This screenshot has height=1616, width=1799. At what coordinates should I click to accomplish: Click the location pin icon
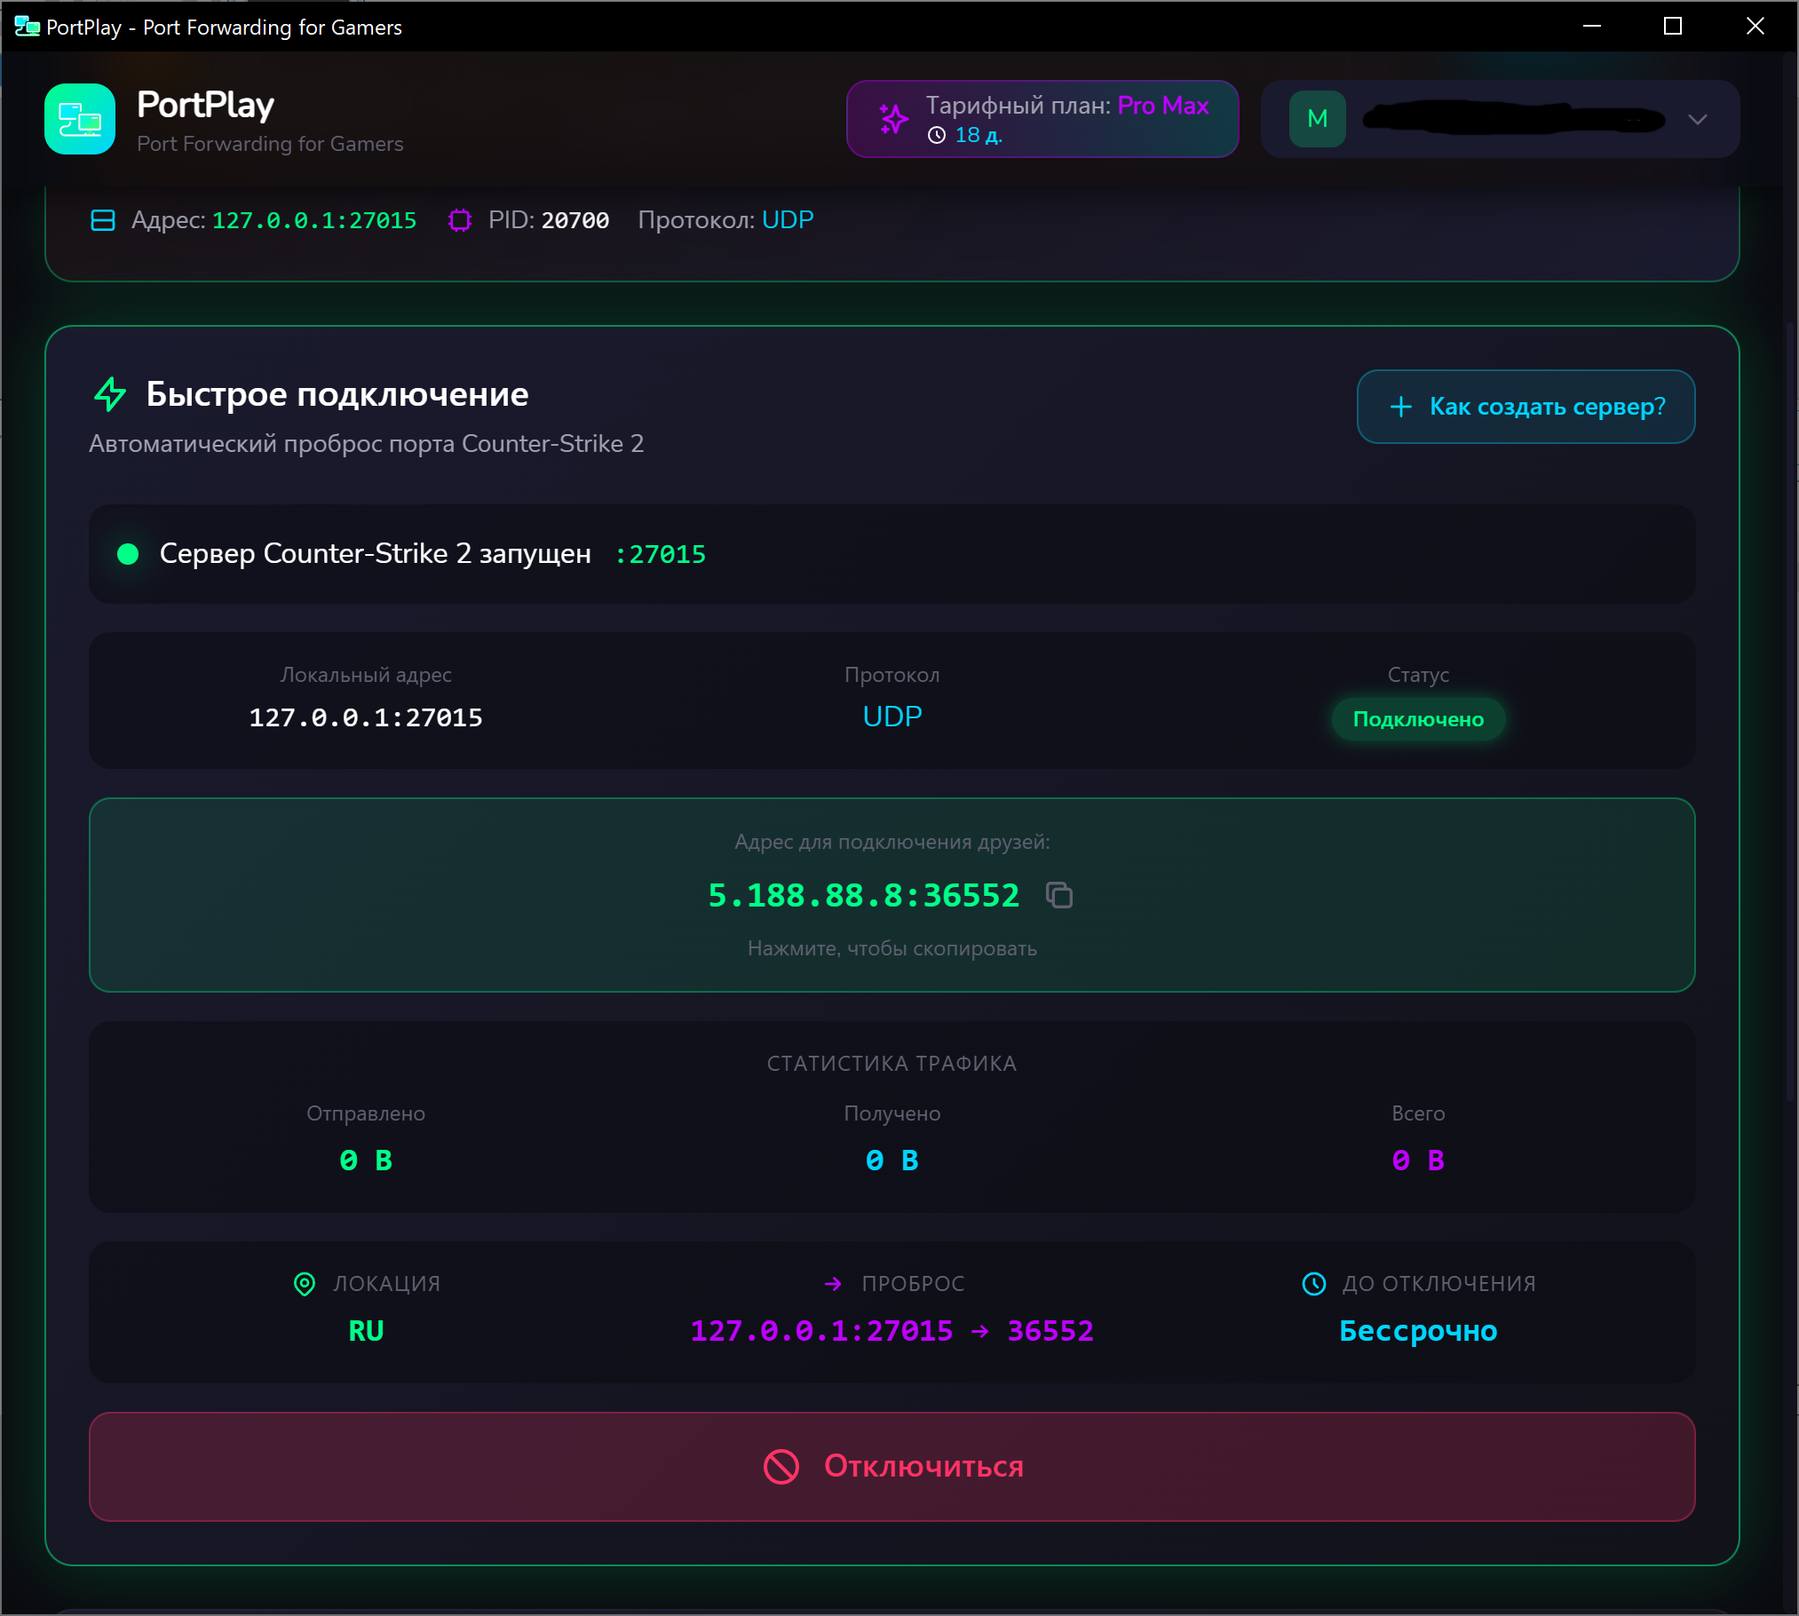tap(305, 1284)
